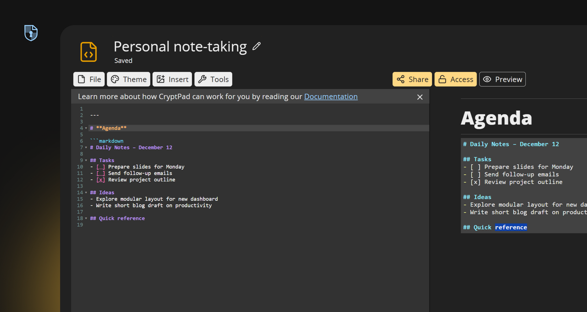Click the checked box for Review project outline
Viewport: 587px width, 312px height.
[x=101, y=180]
